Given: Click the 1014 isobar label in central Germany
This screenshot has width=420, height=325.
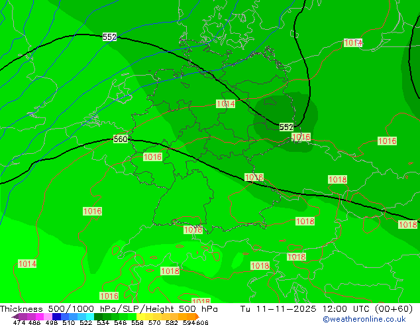Looking at the screenshot, I should point(225,103).
